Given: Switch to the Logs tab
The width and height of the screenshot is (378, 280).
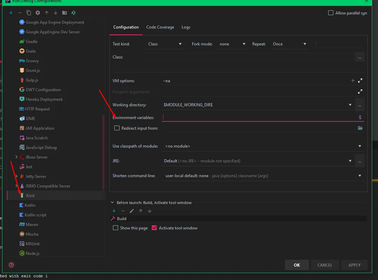Looking at the screenshot, I should click(x=186, y=27).
